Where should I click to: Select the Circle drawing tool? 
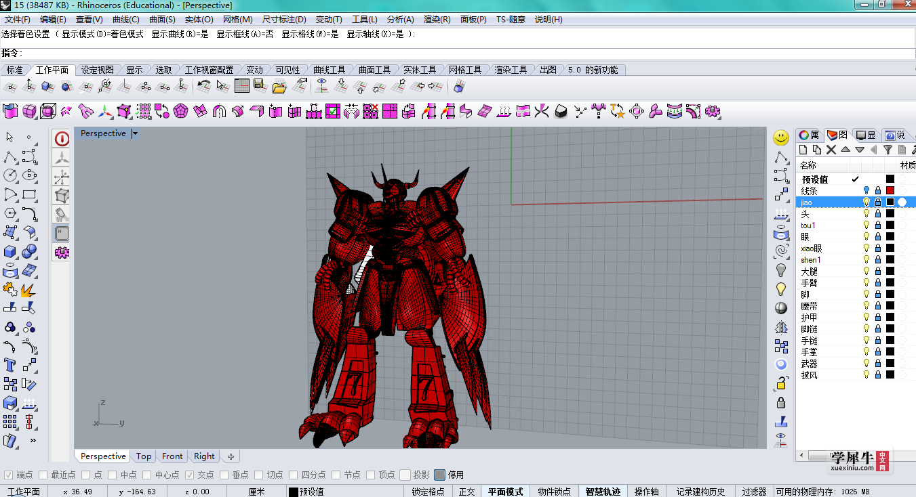10,175
